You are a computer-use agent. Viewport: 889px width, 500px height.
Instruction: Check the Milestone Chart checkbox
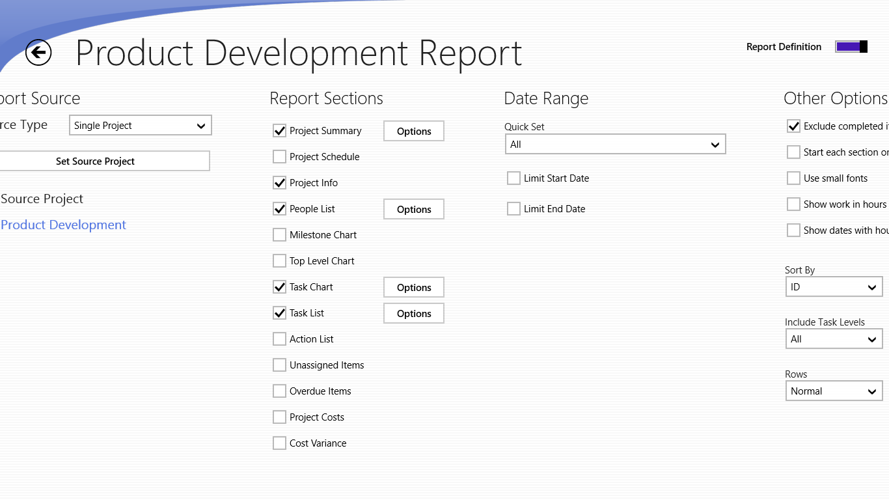(x=279, y=235)
